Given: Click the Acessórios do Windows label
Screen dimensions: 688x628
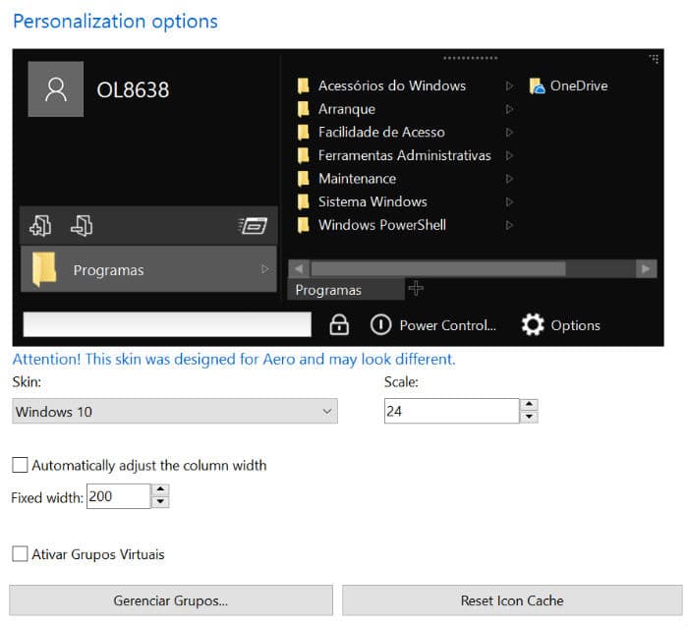Looking at the screenshot, I should click(x=392, y=86).
